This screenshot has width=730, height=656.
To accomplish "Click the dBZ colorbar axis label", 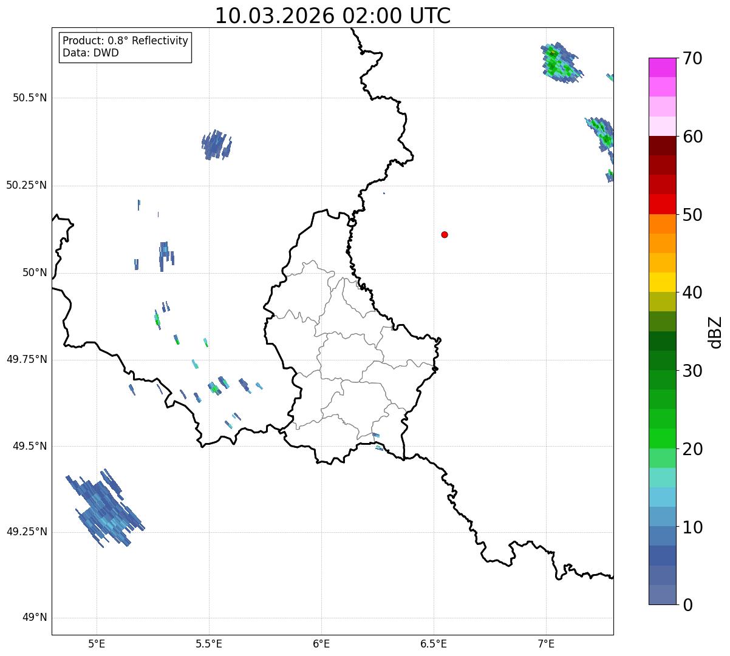I will click(x=715, y=332).
